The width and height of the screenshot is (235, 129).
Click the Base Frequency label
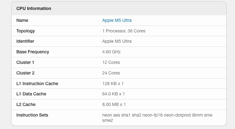tap(33, 52)
